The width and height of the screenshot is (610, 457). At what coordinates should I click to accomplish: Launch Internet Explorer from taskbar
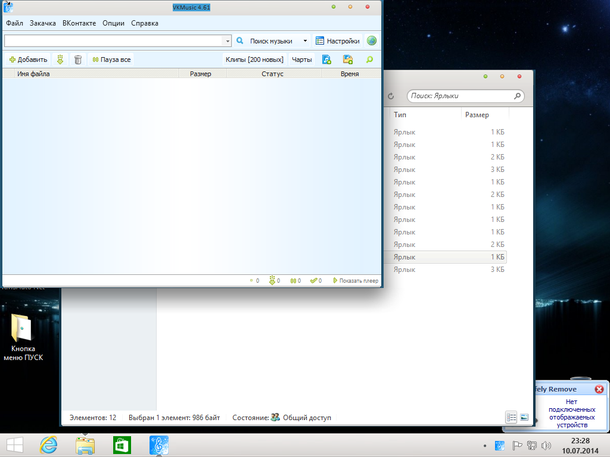pos(49,445)
